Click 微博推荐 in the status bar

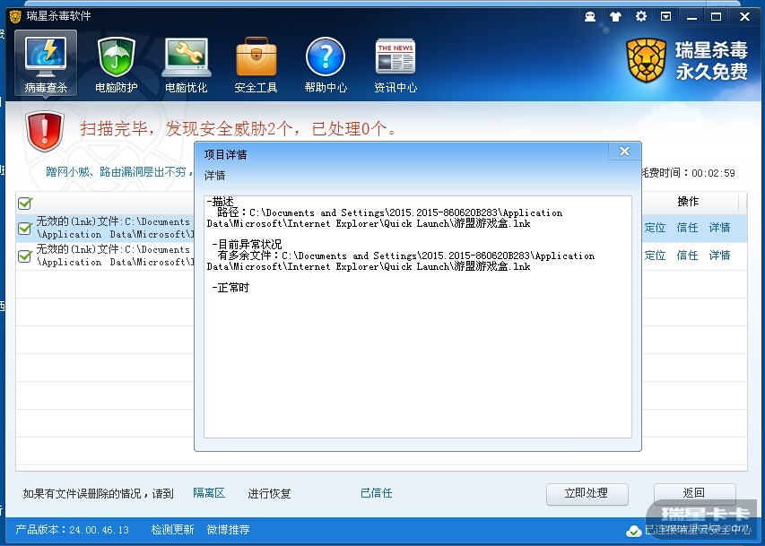[x=228, y=529]
